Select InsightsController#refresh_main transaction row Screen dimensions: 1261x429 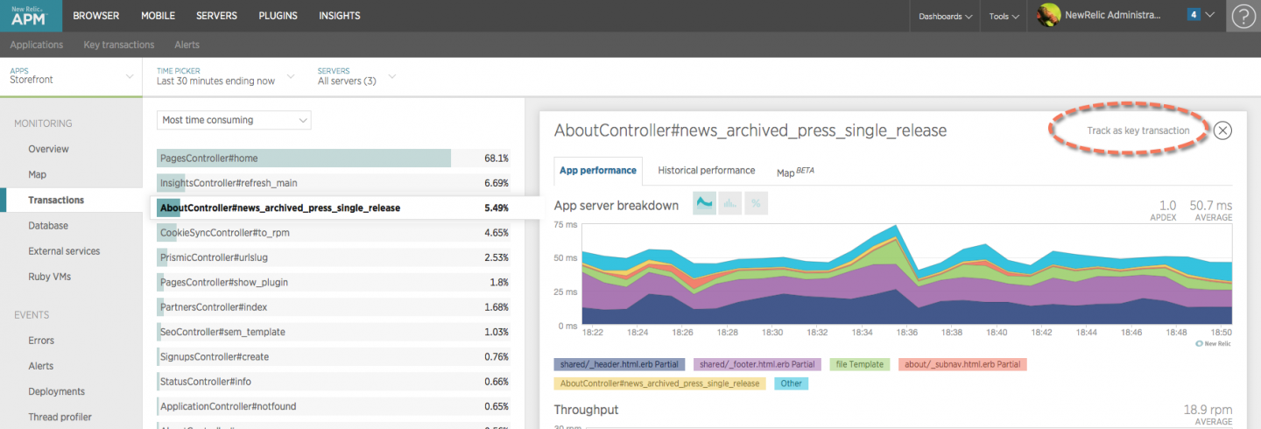334,183
